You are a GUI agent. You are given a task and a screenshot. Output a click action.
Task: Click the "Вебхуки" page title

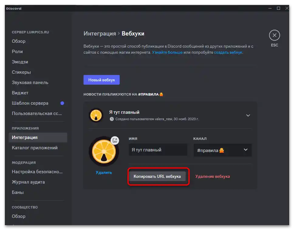[133, 33]
